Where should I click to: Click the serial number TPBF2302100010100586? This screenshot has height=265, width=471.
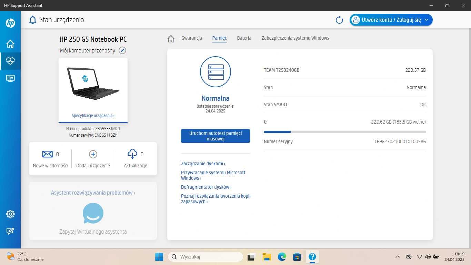(400, 141)
